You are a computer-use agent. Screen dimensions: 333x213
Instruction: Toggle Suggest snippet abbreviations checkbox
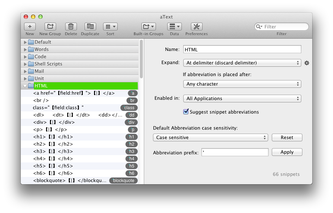click(x=186, y=111)
